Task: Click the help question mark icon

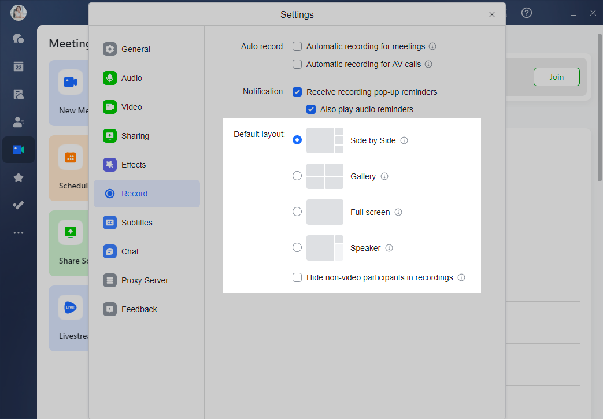Action: 527,13
